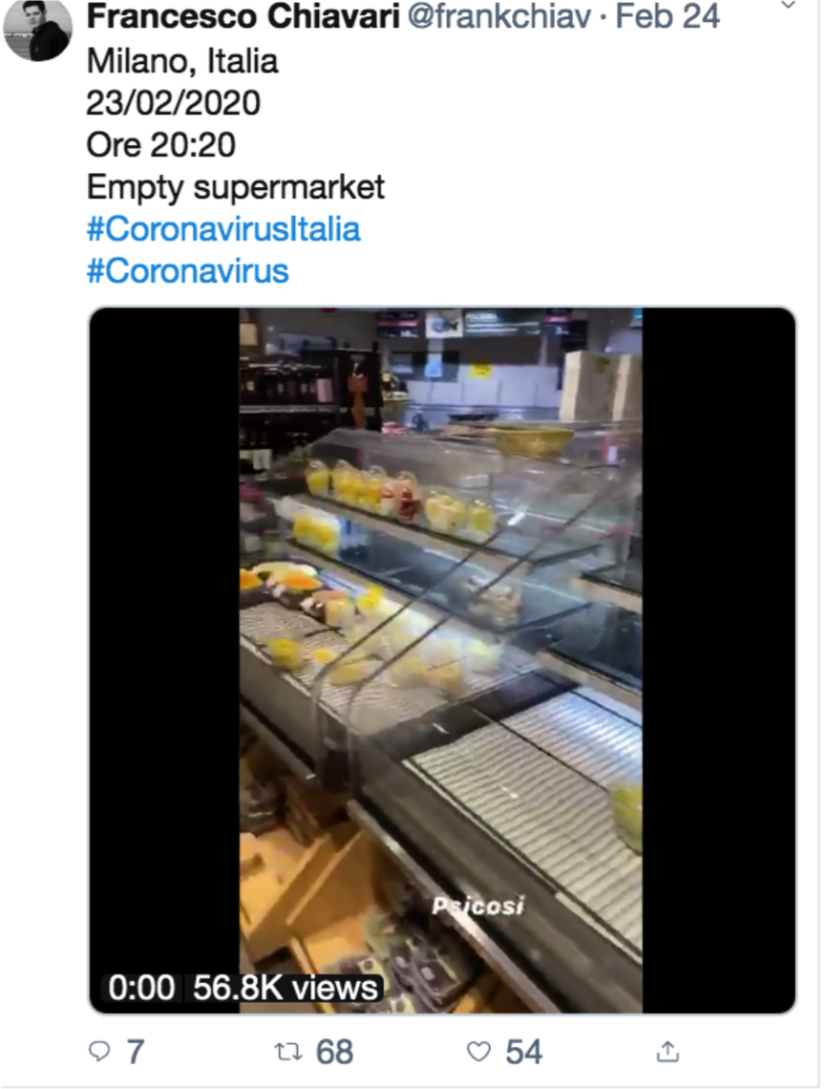Screen dimensions: 826x1089
Task: Click the "Empty supermarket" tweet text
Action: click(x=235, y=186)
